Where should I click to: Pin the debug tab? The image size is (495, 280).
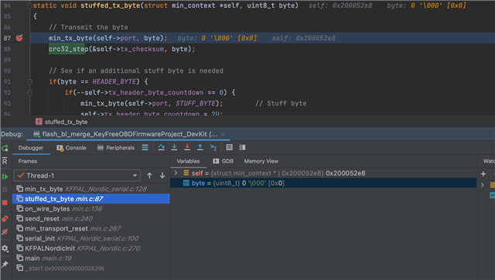coord(5,265)
